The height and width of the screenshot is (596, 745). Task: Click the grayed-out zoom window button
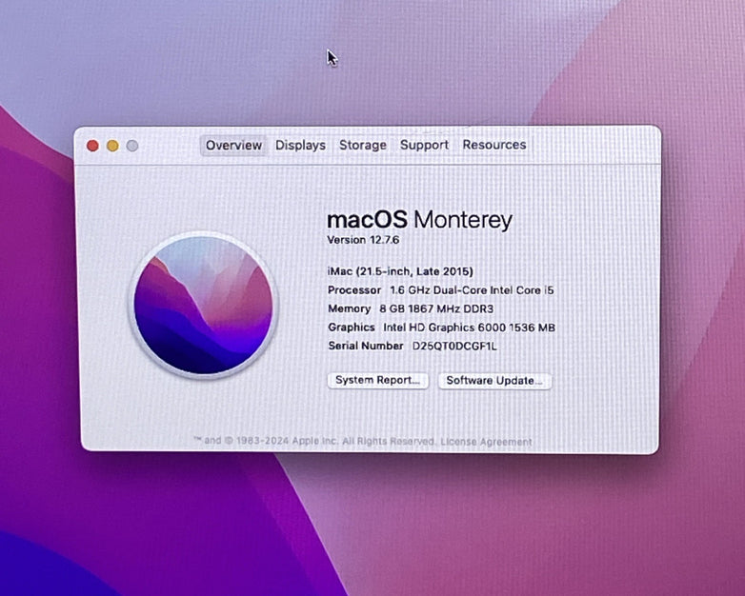[x=132, y=146]
